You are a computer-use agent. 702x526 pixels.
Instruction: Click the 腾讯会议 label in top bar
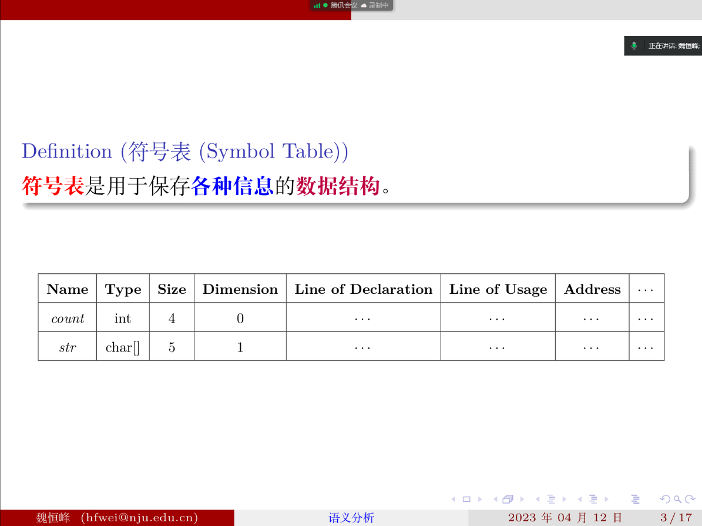(x=344, y=5)
